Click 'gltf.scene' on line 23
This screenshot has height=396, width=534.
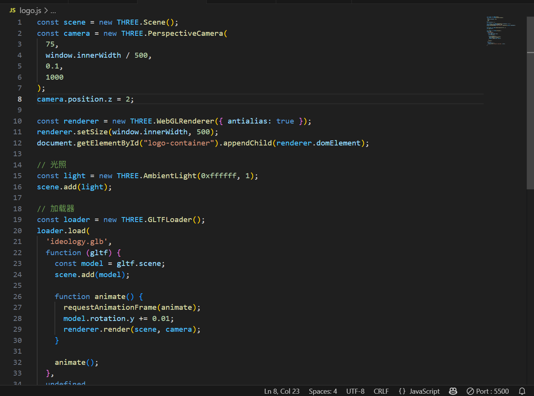139,264
